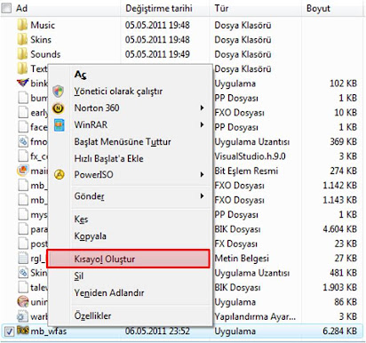The width and height of the screenshot is (366, 343).
Task: Select the mb_wfas application icon
Action: (22, 331)
